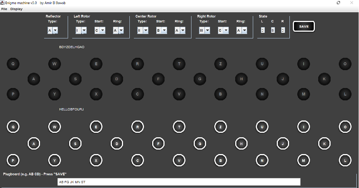This screenshot has width=359, height=188.
Task: Tap the R key on the white keyboard
Action: coord(138,127)
